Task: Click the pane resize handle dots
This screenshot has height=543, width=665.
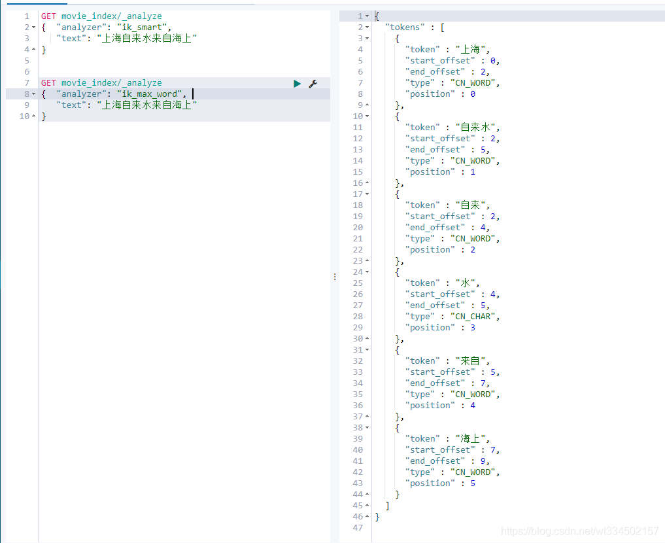Action: click(x=335, y=277)
